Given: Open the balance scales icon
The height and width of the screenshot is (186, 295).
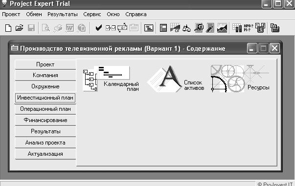Looking at the screenshot, I should 186,28.
